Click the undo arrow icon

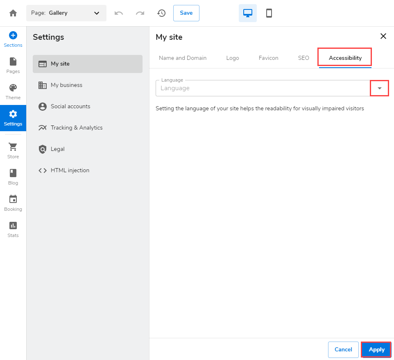click(119, 13)
